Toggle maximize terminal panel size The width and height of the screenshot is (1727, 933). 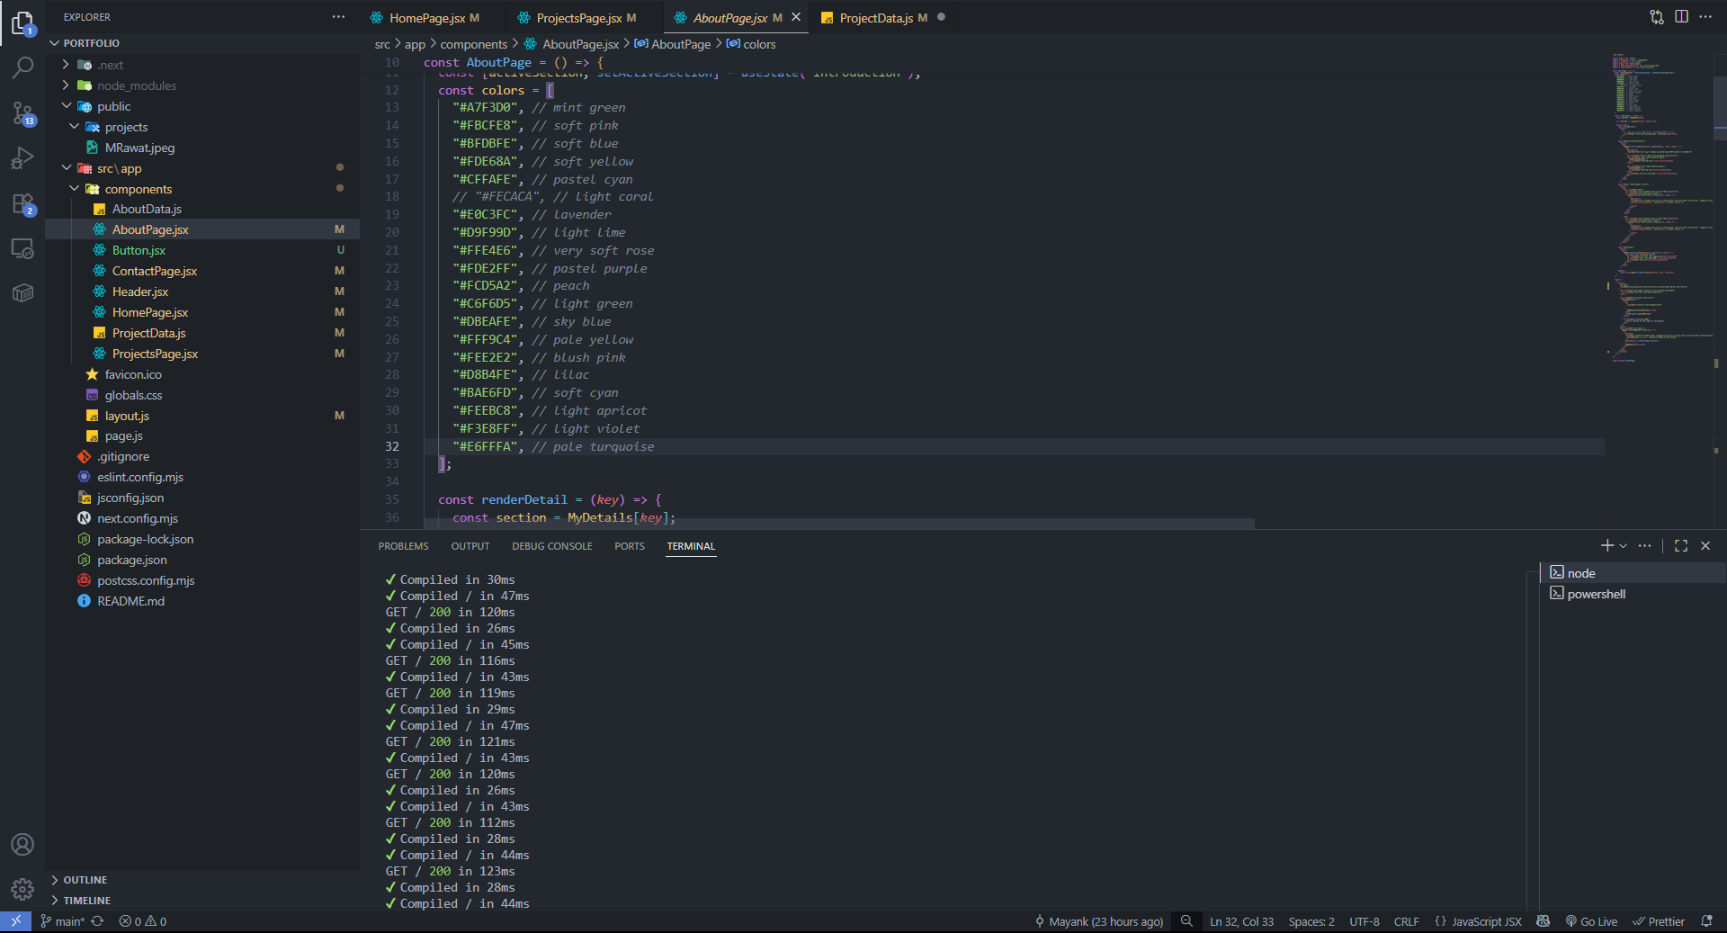pyautogui.click(x=1681, y=546)
